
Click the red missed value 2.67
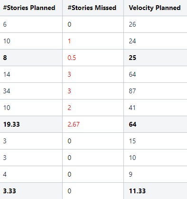point(74,124)
